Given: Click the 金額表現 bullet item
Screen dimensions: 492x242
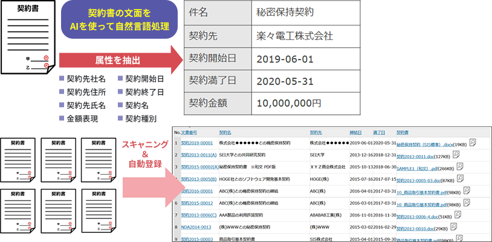Looking at the screenshot, I should 79,119.
